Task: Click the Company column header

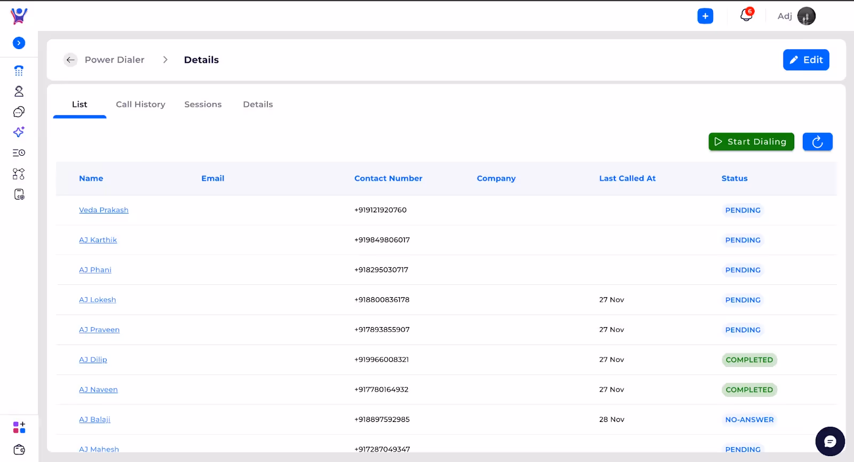Action: pos(496,178)
